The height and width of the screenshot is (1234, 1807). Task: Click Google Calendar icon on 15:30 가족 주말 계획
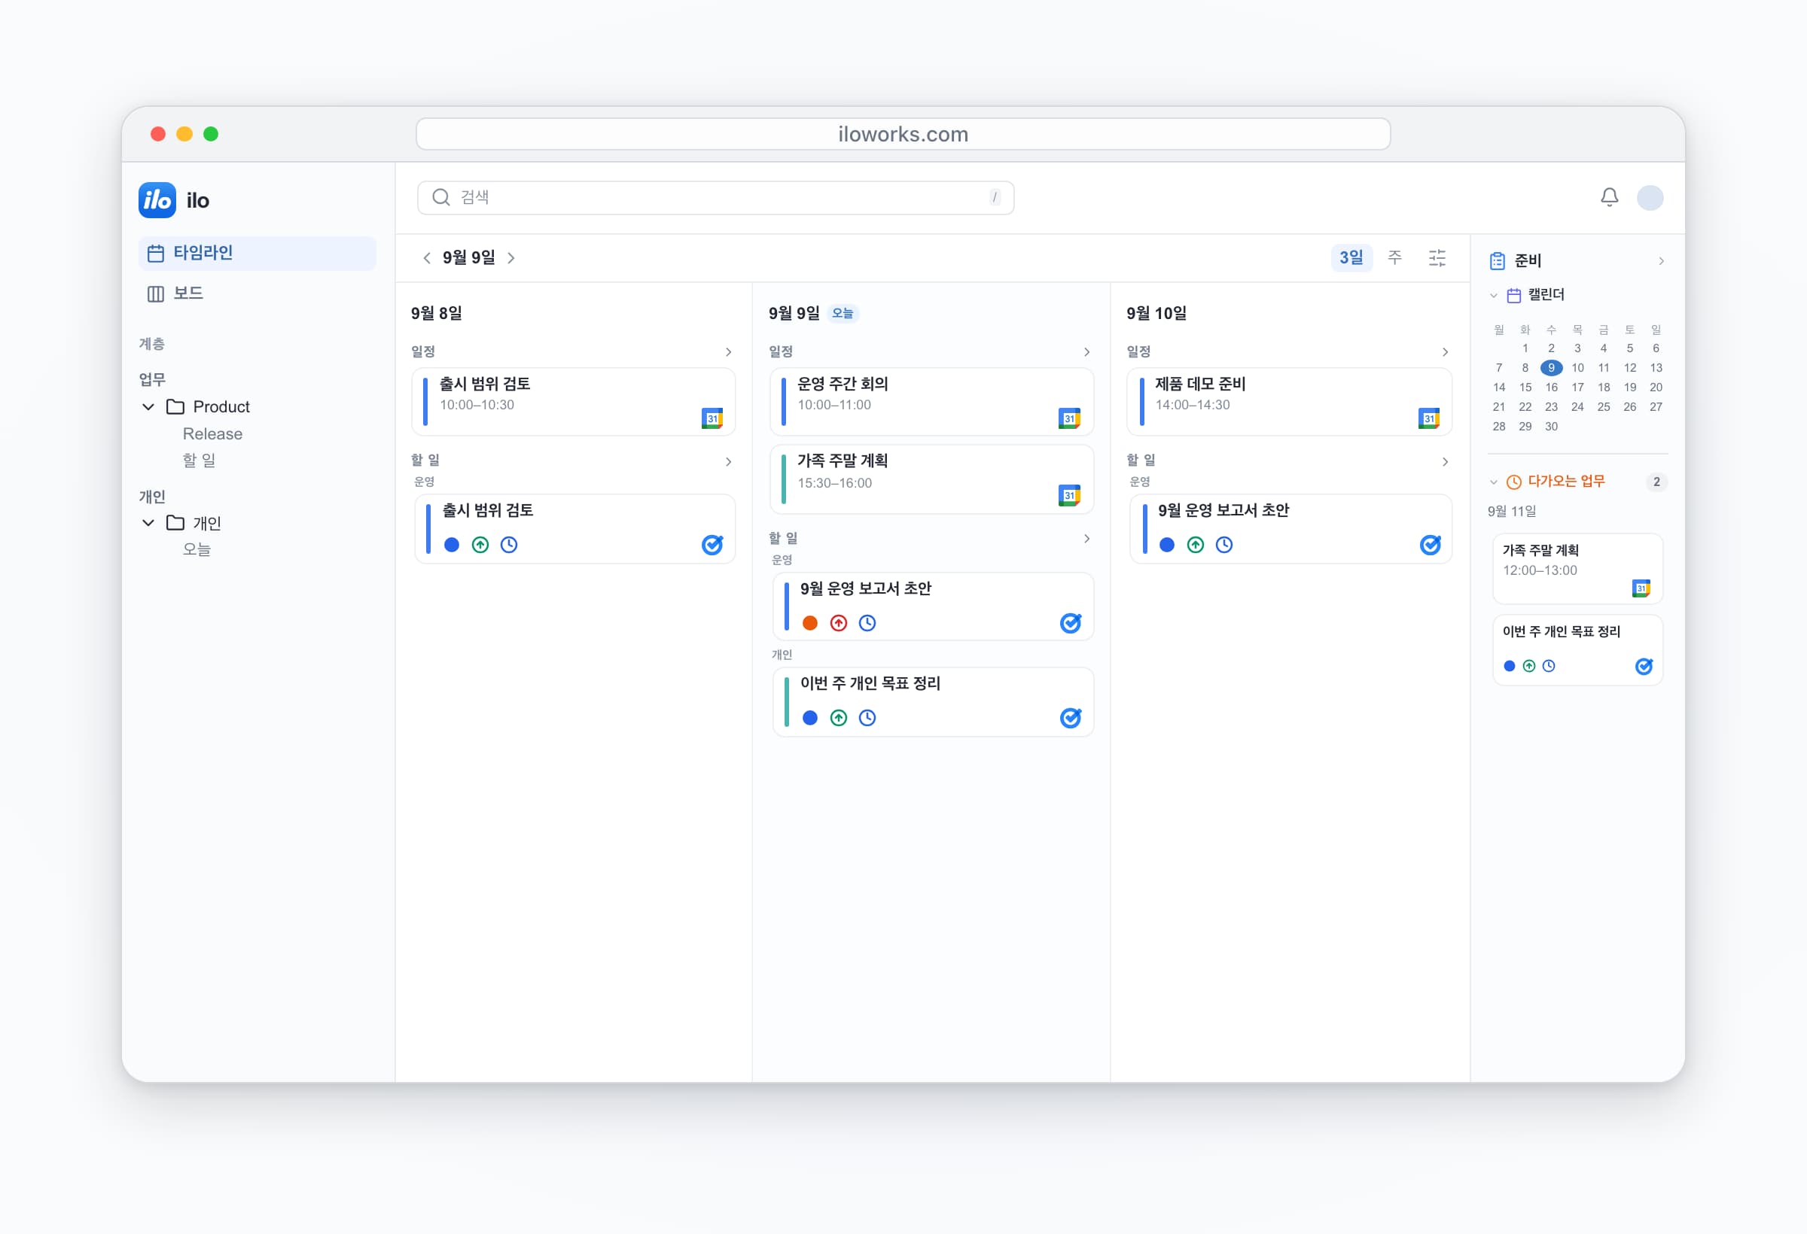coord(1070,496)
